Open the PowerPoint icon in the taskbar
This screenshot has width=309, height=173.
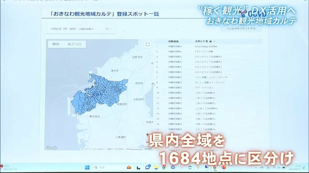224,167
